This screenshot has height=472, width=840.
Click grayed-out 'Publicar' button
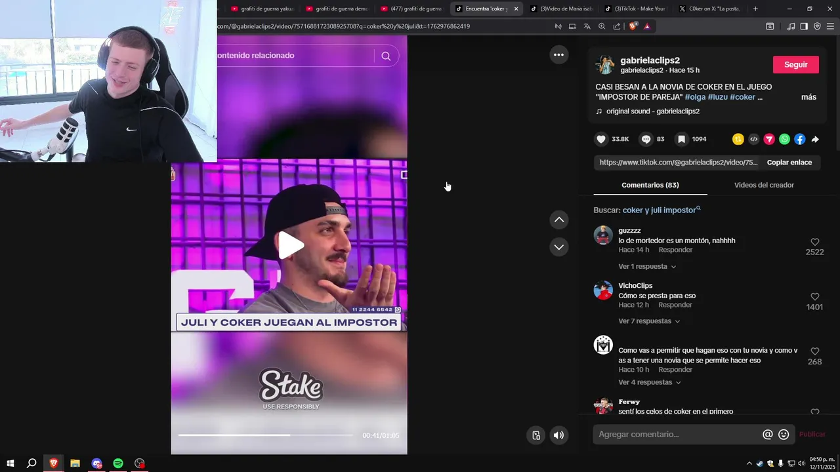click(x=812, y=434)
